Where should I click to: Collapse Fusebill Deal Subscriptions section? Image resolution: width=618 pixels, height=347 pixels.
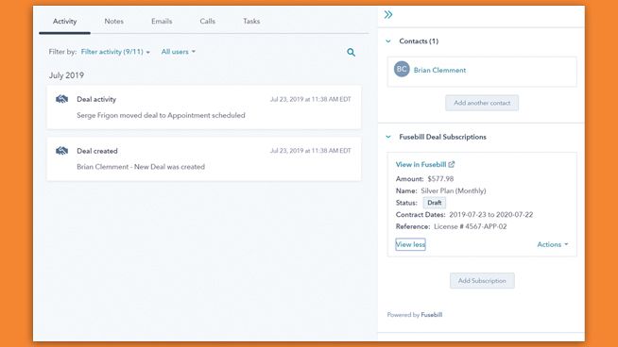388,137
